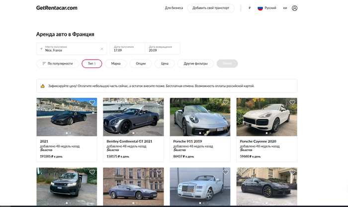Open Другие фильтры filter menu
The height and width of the screenshot is (207, 348).
[195, 64]
